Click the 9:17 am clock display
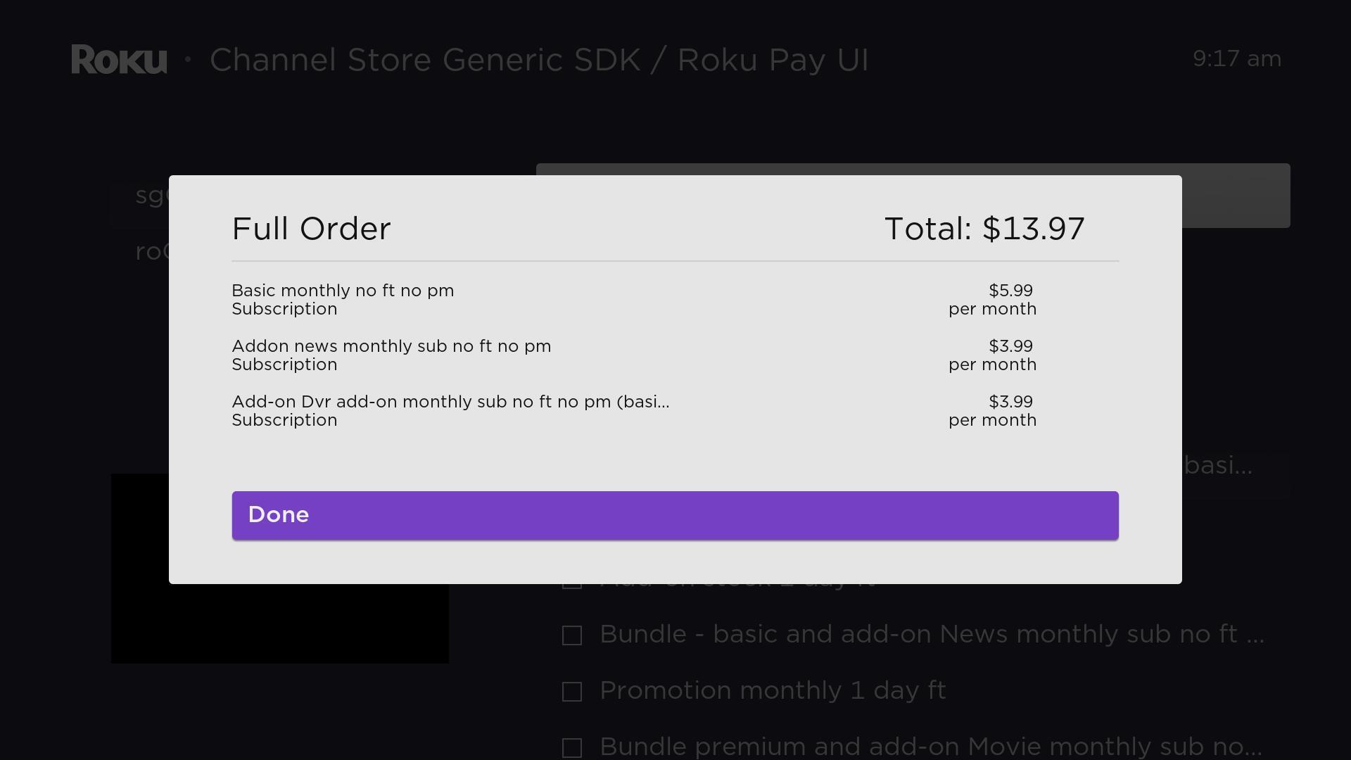 pos(1236,59)
